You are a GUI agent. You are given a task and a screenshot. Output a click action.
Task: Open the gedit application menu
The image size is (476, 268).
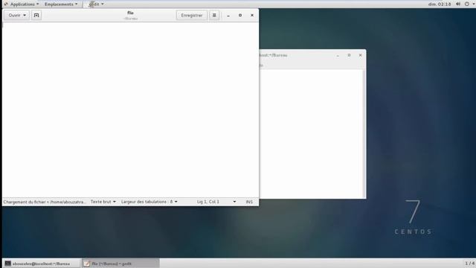(96, 4)
